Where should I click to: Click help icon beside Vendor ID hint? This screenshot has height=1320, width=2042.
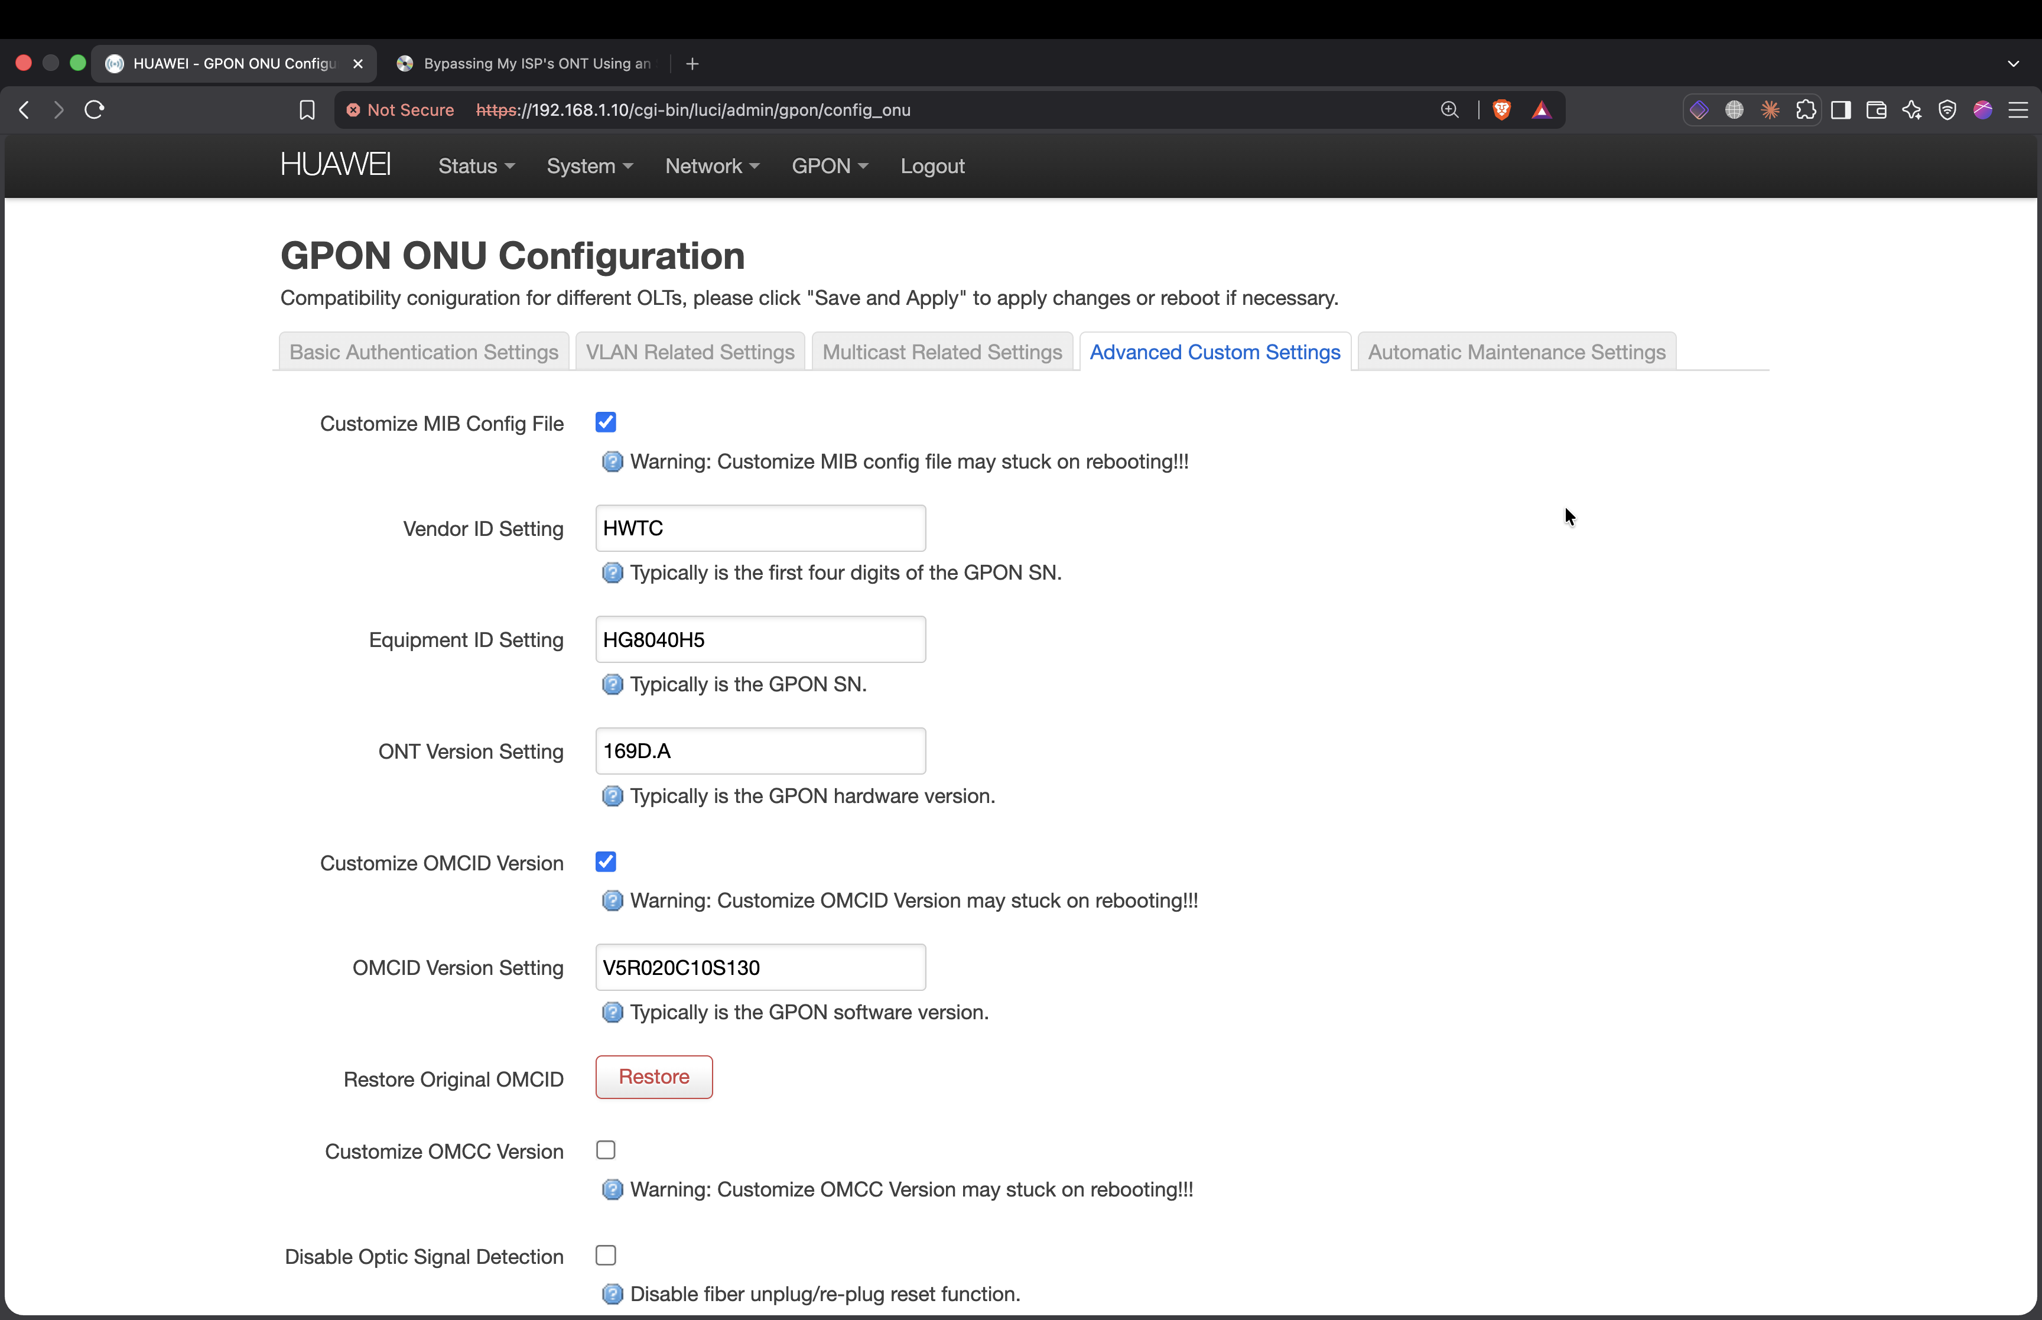pos(612,573)
